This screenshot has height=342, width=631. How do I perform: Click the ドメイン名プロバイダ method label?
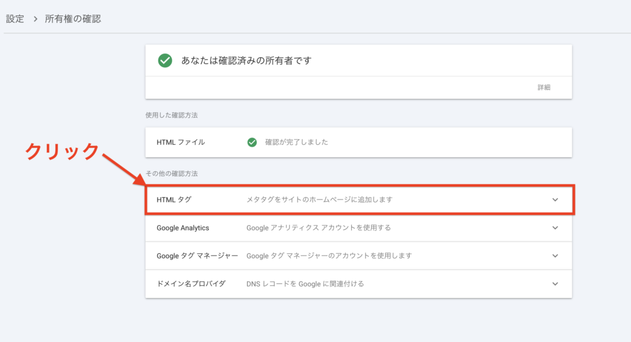[x=191, y=283]
